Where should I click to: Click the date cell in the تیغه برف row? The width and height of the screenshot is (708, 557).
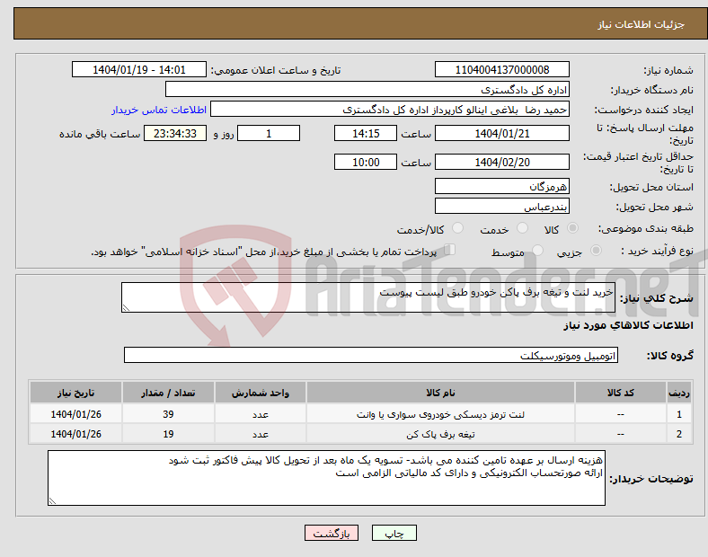pos(75,434)
